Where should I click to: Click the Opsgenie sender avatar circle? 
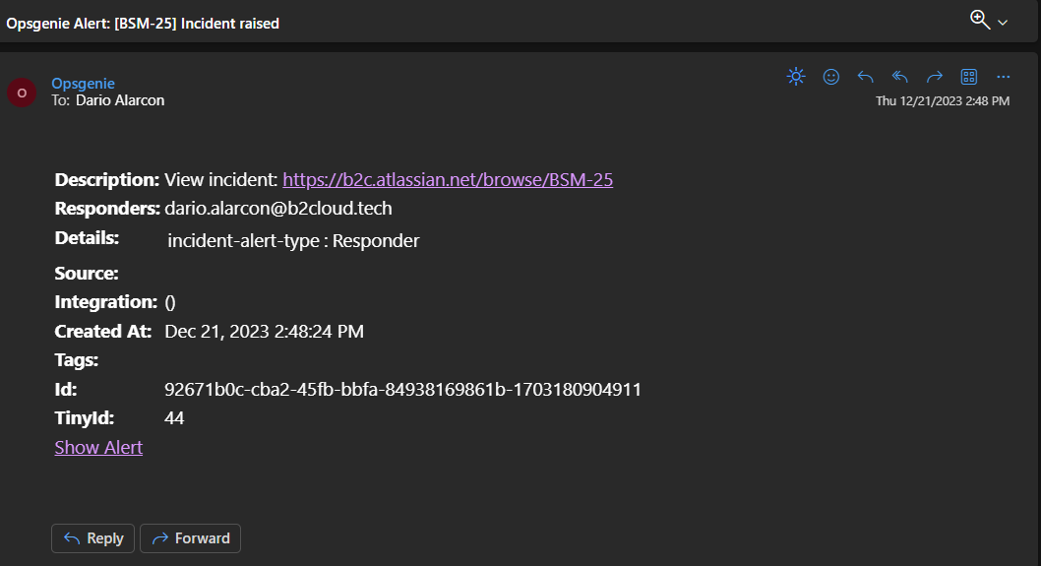pyautogui.click(x=22, y=93)
